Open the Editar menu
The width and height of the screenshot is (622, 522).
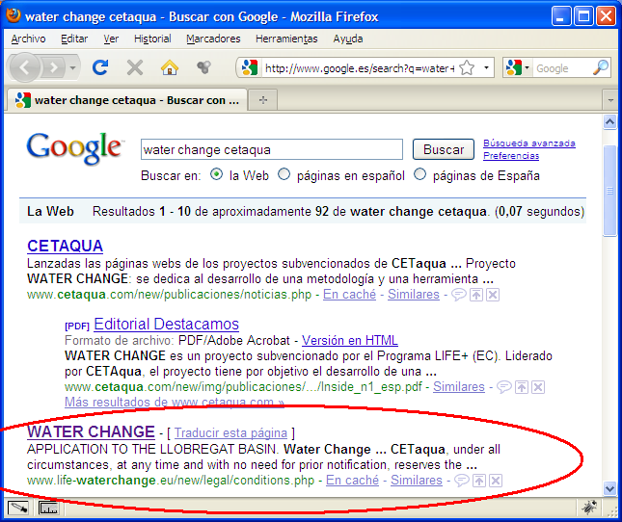(x=74, y=39)
